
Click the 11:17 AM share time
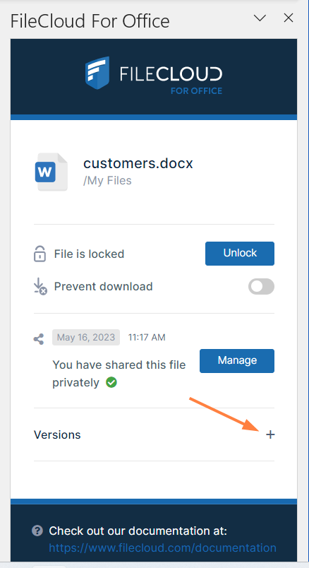(147, 337)
